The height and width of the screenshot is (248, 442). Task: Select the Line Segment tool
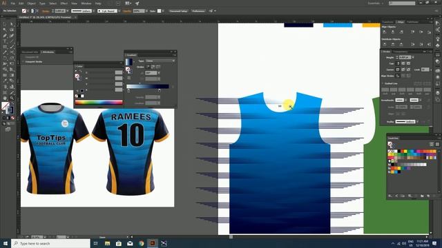pyautogui.click(x=12, y=41)
